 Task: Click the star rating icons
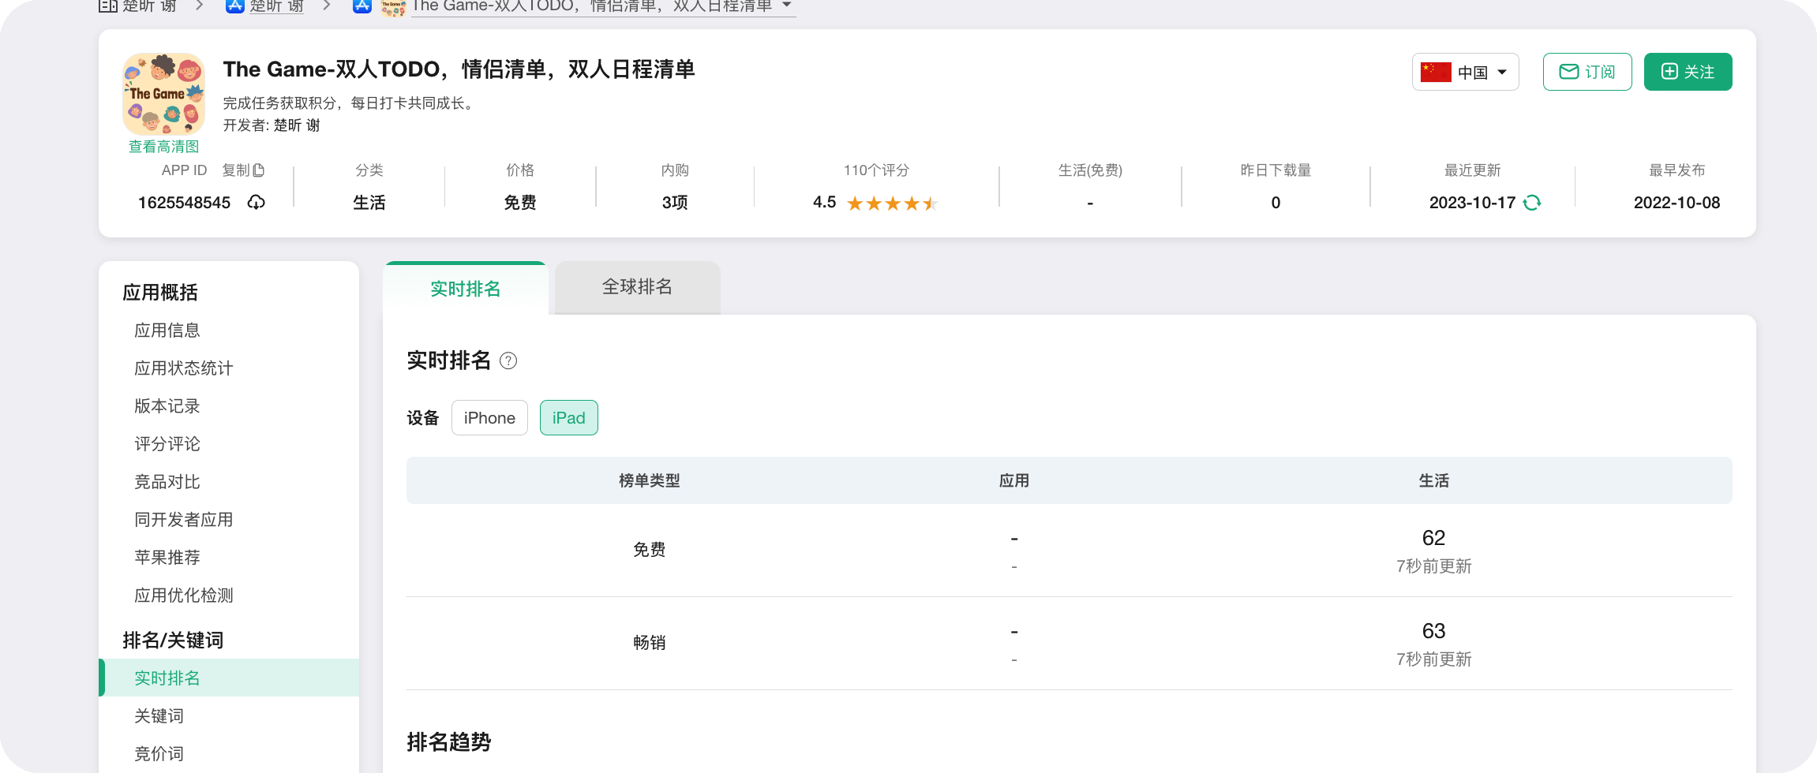(891, 204)
